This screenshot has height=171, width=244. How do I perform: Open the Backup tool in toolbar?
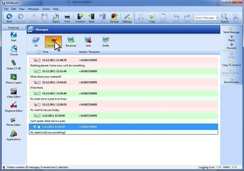click(114, 18)
